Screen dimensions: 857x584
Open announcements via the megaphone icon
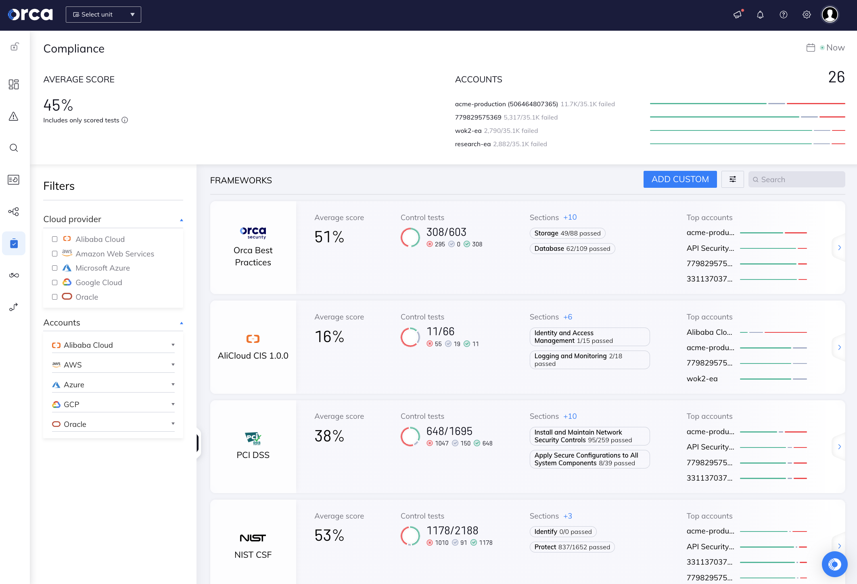tap(738, 15)
